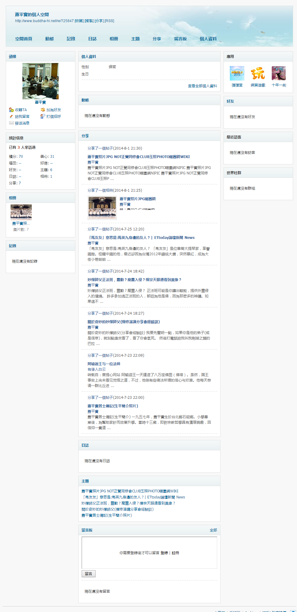The width and height of the screenshot is (297, 612).
Task: Switch to the 日誌 tab
Action: [x=92, y=39]
